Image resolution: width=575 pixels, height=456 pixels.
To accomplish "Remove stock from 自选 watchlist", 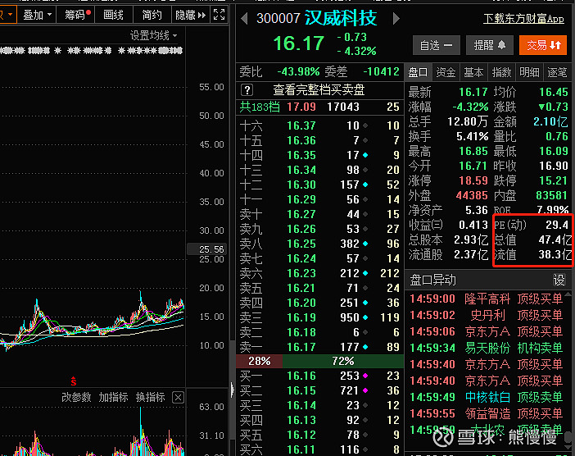I will (436, 45).
